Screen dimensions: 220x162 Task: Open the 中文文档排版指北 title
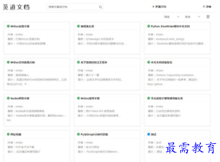pyautogui.click(x=161, y=62)
